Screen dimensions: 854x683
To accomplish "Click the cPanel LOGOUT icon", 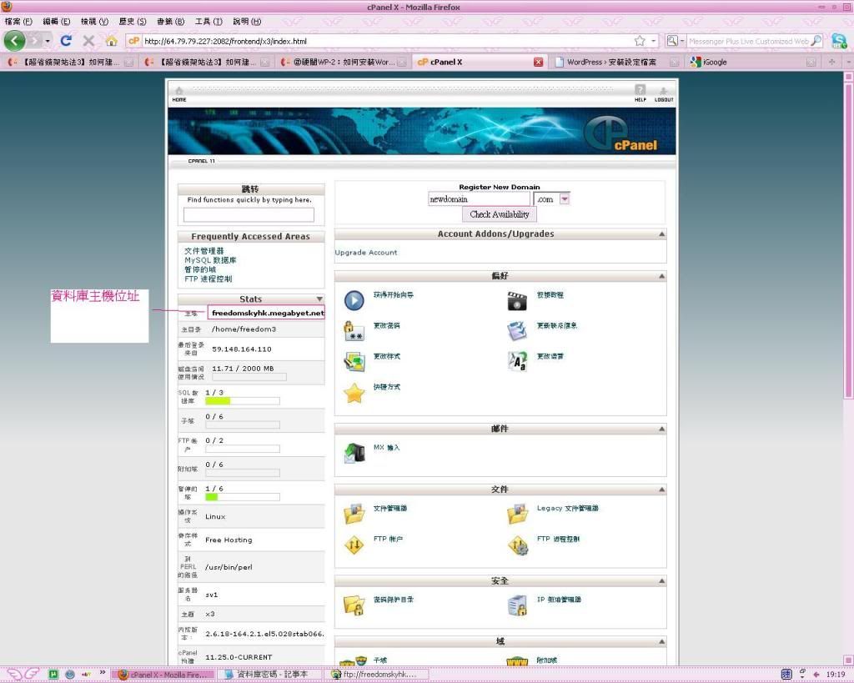I will coord(664,93).
